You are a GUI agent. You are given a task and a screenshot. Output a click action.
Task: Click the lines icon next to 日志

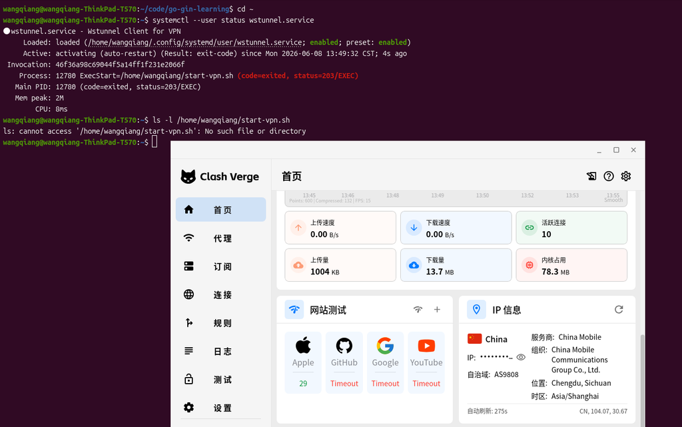(188, 351)
